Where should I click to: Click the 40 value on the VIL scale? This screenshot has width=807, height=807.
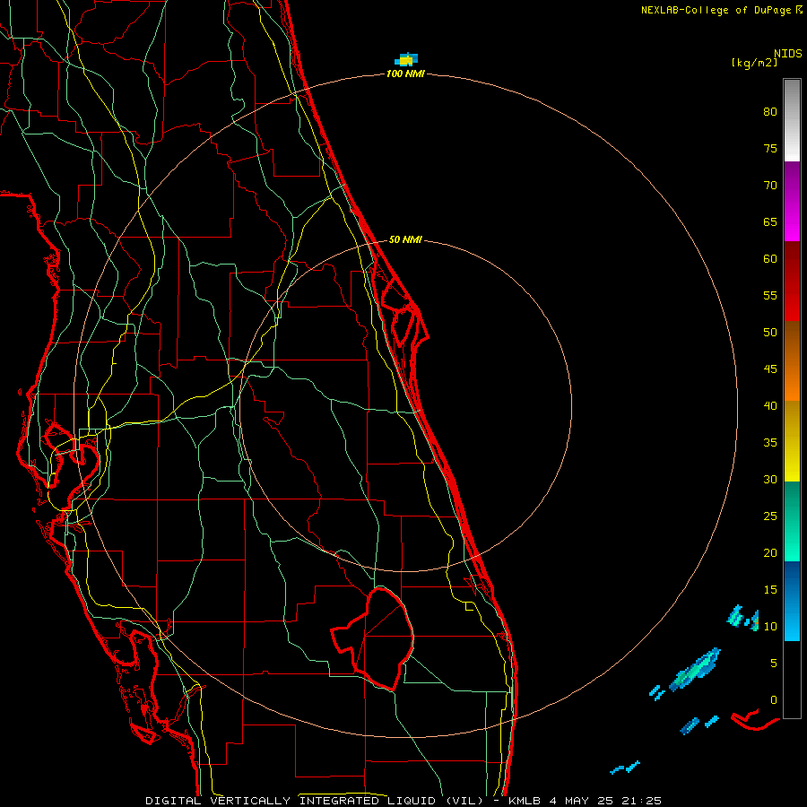point(770,405)
